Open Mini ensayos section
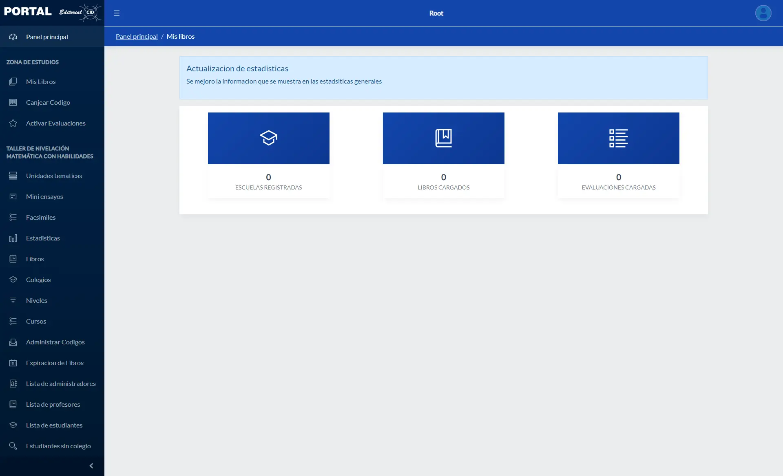The image size is (783, 476). coord(44,196)
